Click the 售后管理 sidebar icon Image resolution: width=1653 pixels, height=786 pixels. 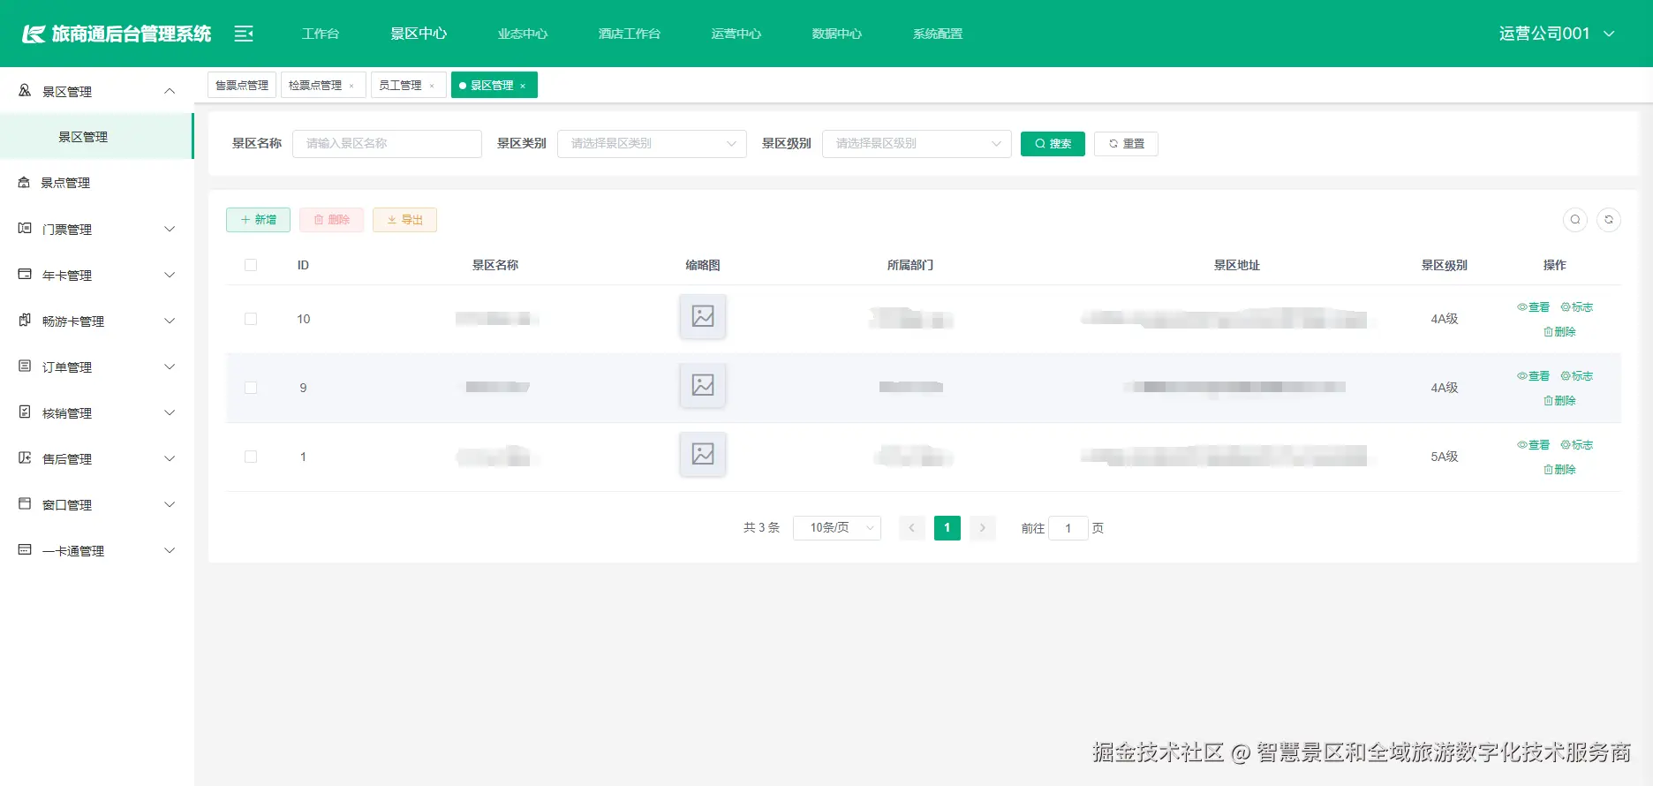click(x=25, y=458)
